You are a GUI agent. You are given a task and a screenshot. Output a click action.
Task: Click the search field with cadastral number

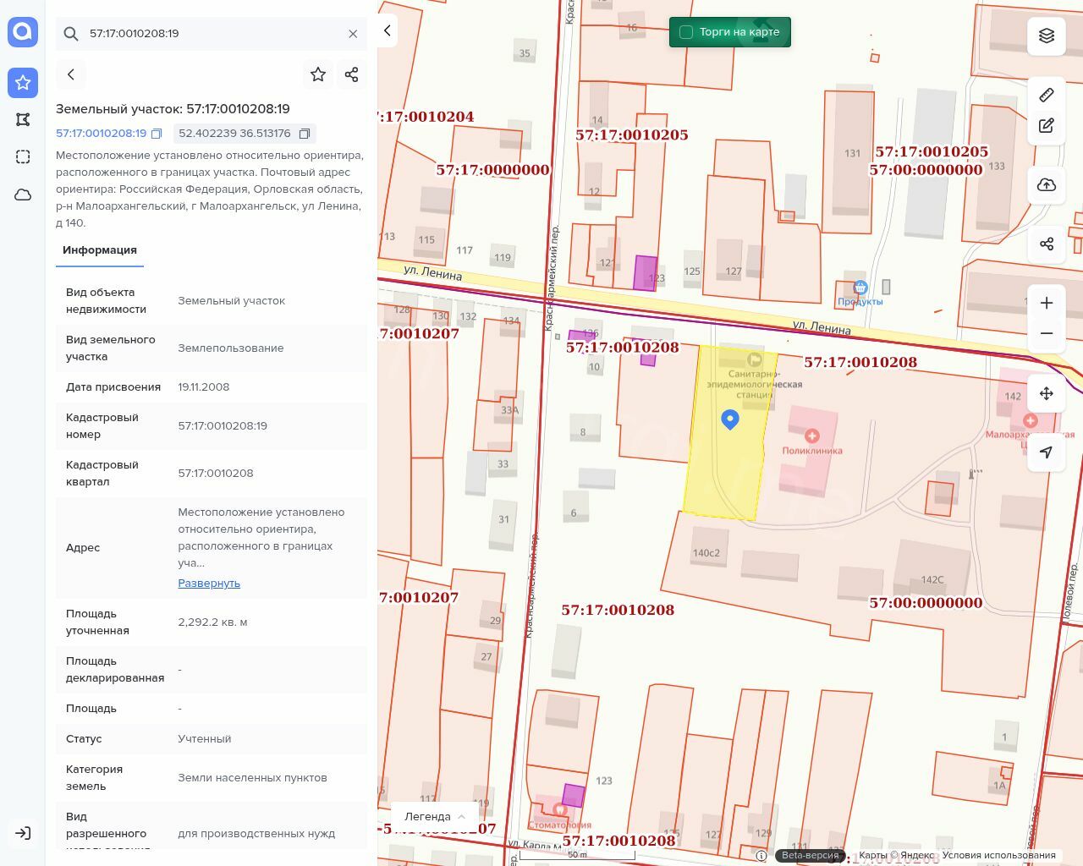212,34
